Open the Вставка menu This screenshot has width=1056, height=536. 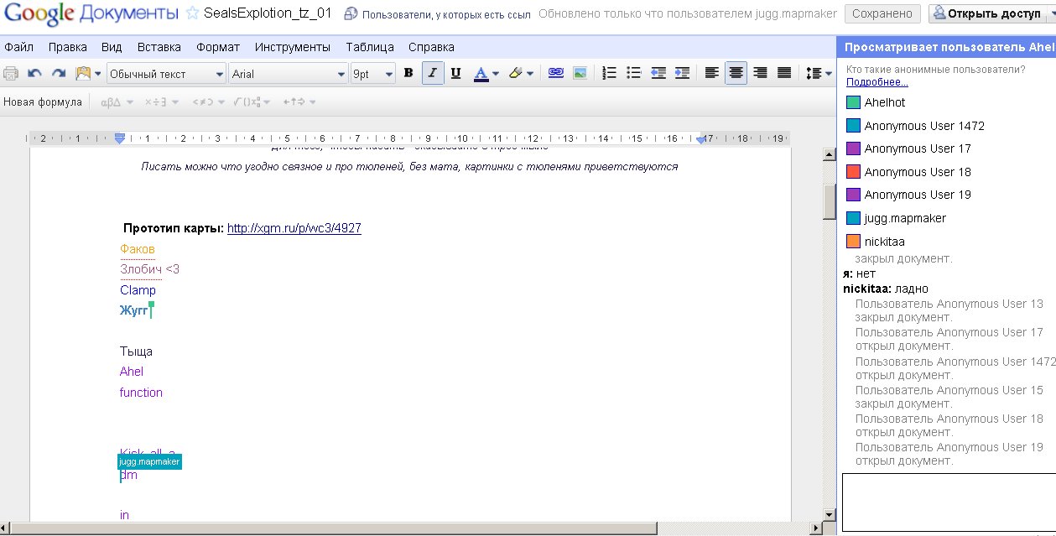click(x=159, y=47)
